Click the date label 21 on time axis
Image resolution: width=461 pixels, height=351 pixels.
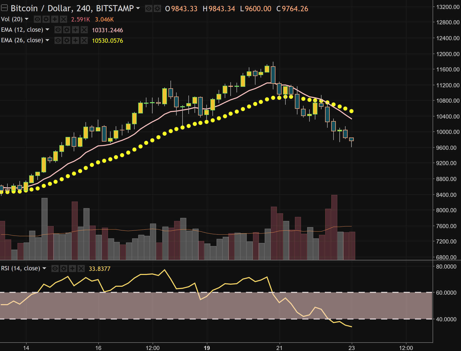279,348
